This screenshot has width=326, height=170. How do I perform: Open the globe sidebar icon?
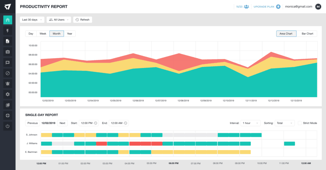[x=8, y=115]
